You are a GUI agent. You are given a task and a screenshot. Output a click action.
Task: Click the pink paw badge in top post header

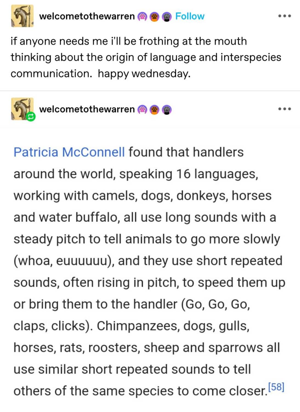(x=142, y=17)
